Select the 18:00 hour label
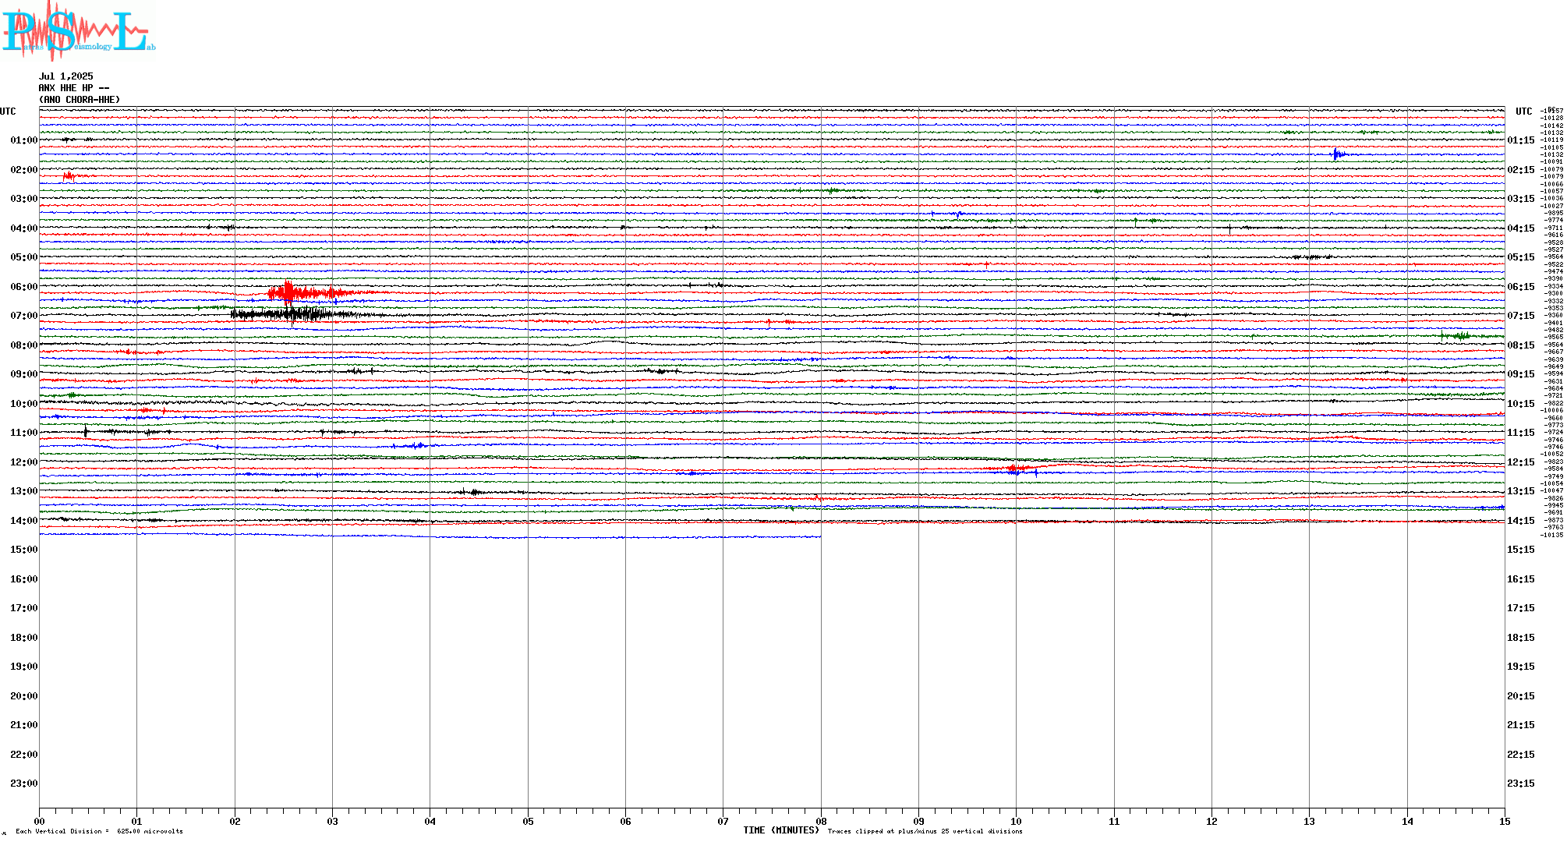This screenshot has height=842, width=1567. [x=23, y=638]
